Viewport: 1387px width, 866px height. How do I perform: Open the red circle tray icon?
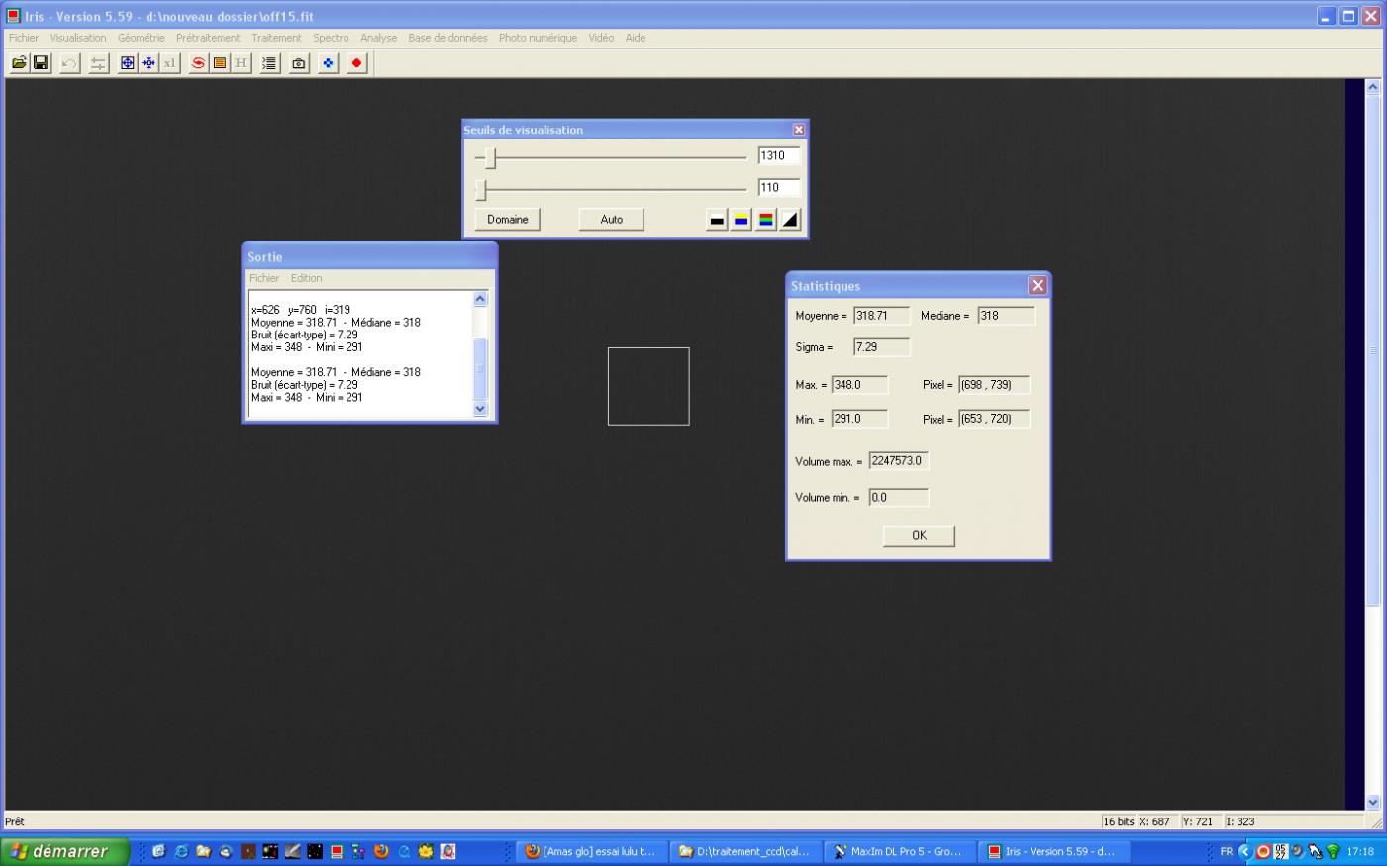[x=1263, y=851]
